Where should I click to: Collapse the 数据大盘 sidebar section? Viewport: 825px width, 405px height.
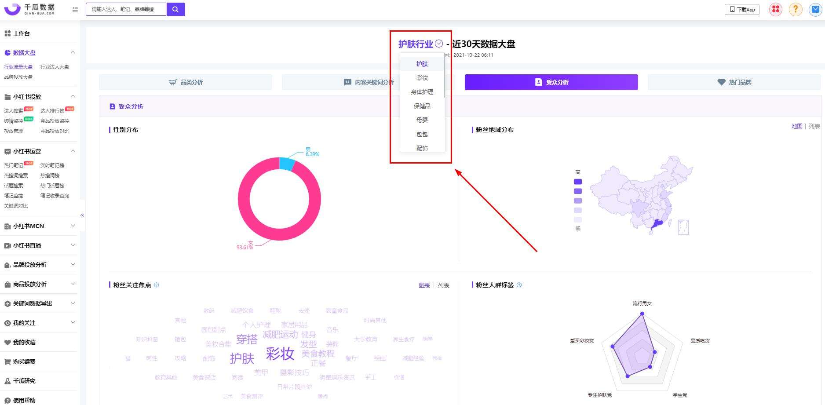[73, 53]
